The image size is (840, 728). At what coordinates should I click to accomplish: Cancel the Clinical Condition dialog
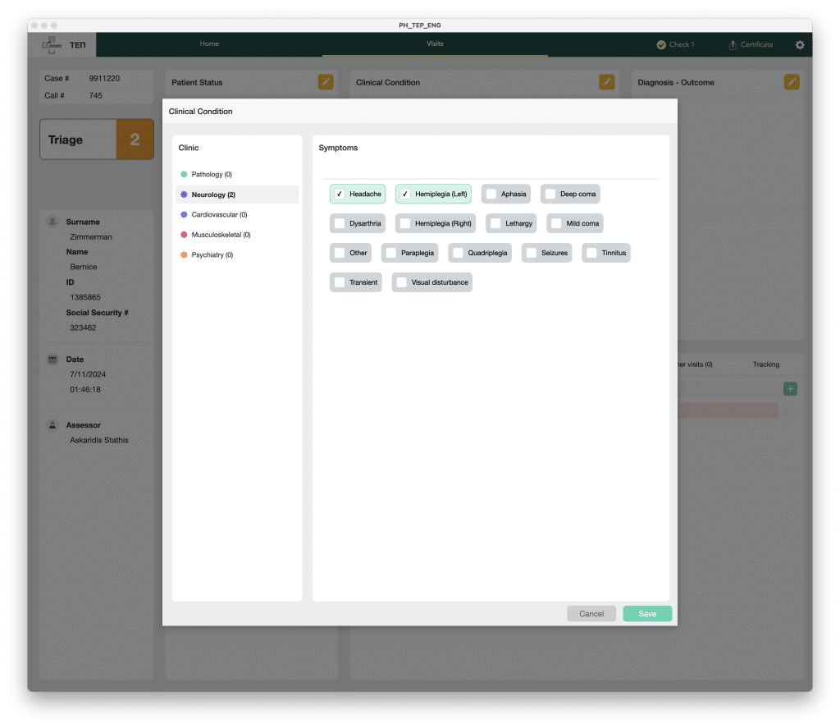coord(591,614)
